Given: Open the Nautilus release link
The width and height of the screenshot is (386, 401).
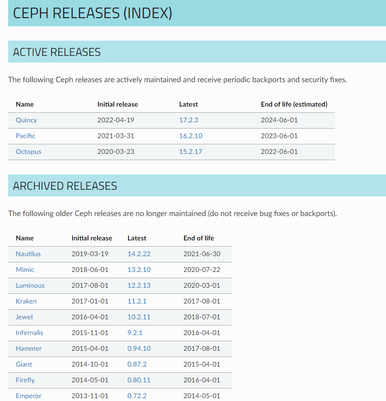Looking at the screenshot, I should [x=28, y=254].
